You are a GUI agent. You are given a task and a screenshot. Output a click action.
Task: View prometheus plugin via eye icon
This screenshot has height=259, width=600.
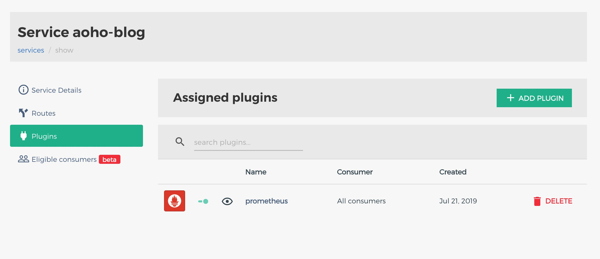(227, 201)
